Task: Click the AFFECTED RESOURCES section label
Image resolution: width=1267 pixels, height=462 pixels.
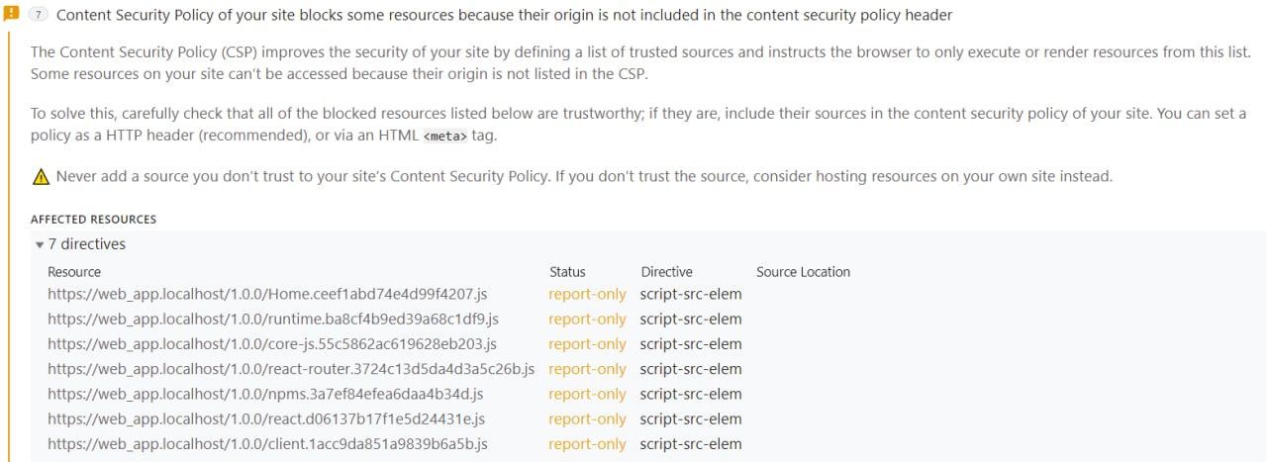Action: tap(93, 220)
